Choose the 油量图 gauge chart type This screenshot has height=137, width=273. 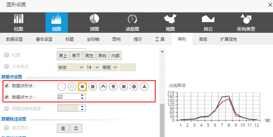point(132,23)
